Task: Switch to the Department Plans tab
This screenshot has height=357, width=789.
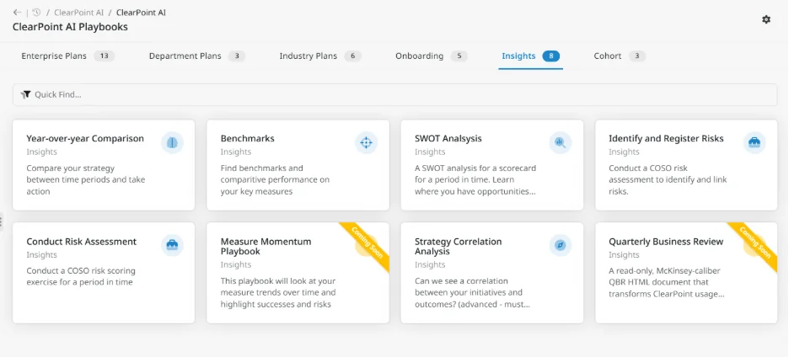Action: pyautogui.click(x=196, y=56)
